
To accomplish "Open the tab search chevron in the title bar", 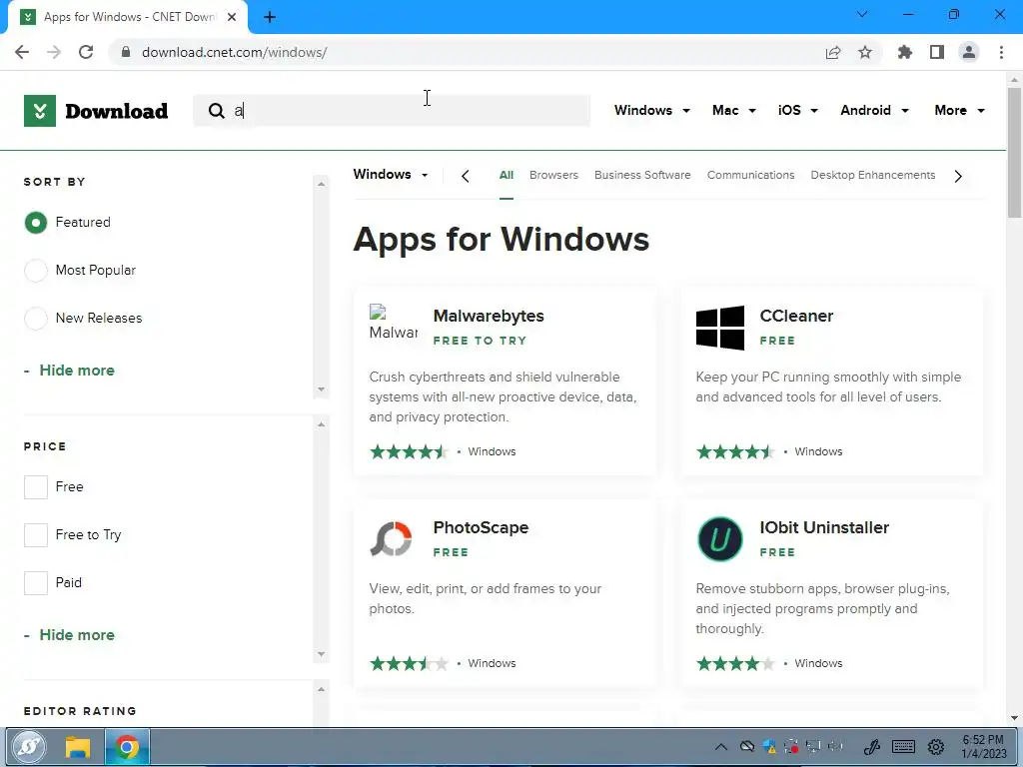I will 862,14.
